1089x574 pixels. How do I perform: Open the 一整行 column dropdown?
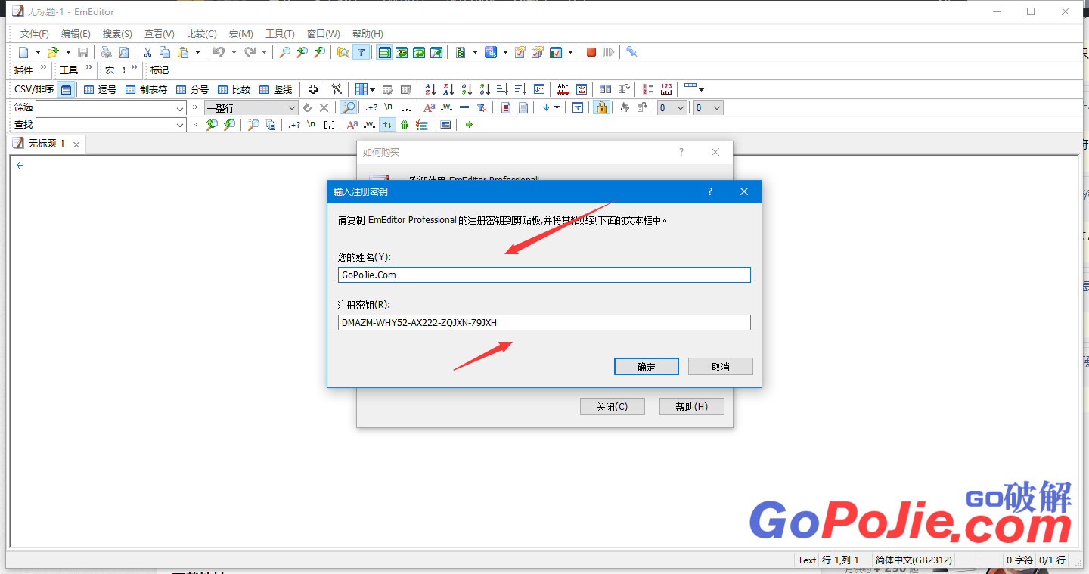point(251,107)
